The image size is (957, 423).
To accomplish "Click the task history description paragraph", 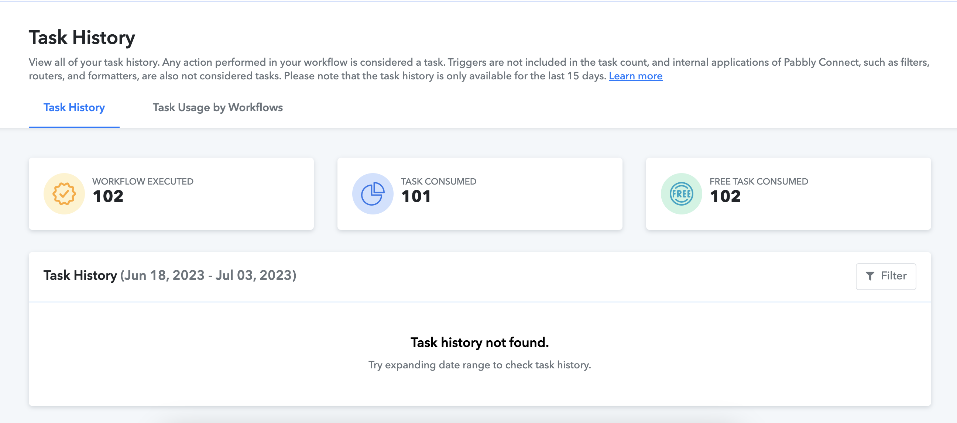I will [479, 69].
